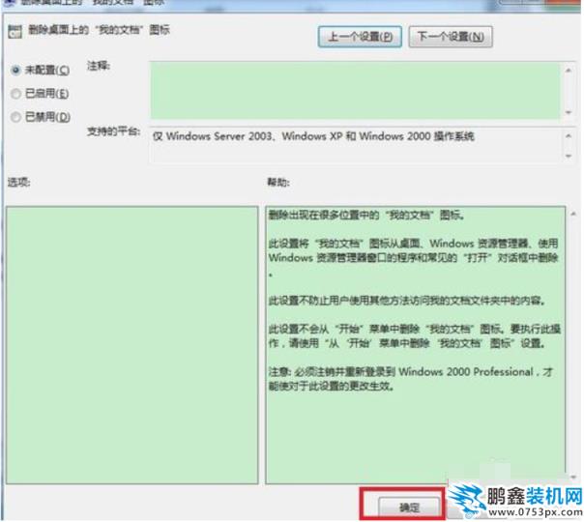Click the 支持的平台 text listing Windows Server 2003
This screenshot has height=522, width=584.
313,136
